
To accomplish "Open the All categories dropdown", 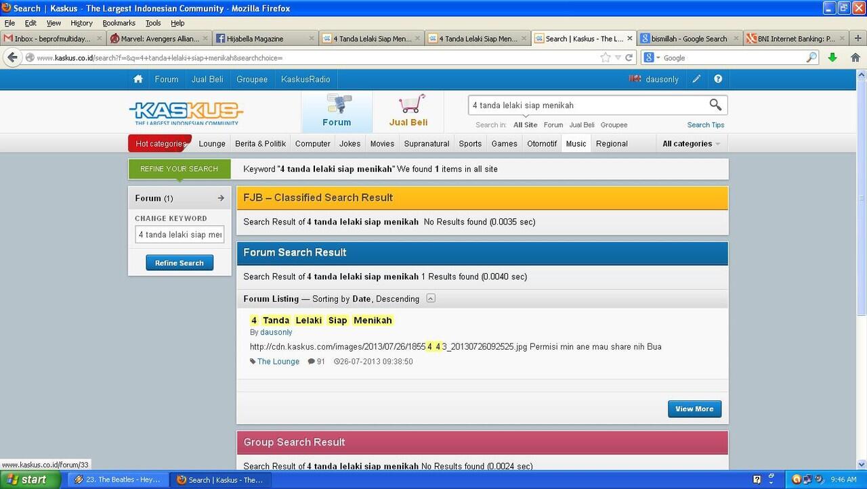I will pos(691,143).
